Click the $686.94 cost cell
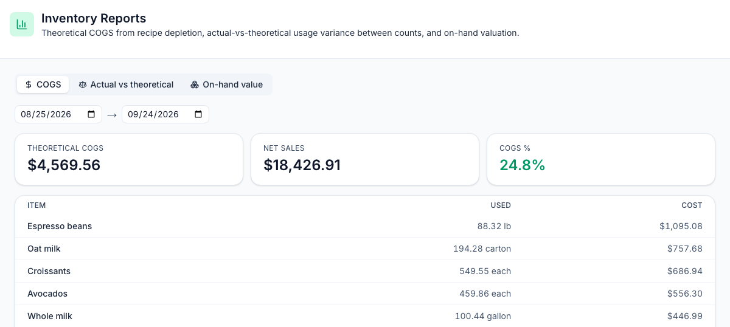This screenshot has width=730, height=327. pos(685,271)
